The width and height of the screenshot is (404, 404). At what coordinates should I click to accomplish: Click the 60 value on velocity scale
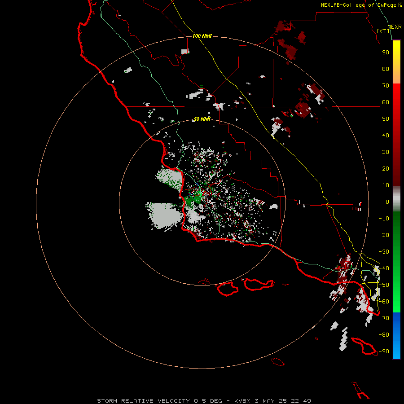386,102
